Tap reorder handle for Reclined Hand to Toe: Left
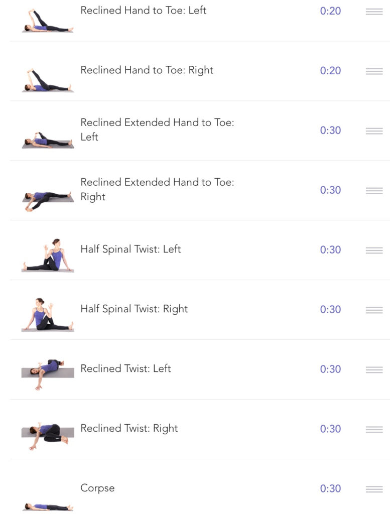Image resolution: width=390 pixels, height=514 pixels. 374,12
